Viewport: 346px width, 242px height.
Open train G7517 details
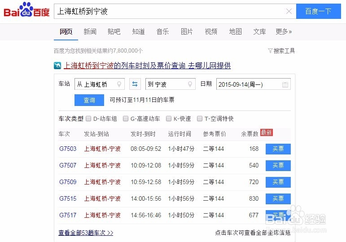(x=68, y=215)
